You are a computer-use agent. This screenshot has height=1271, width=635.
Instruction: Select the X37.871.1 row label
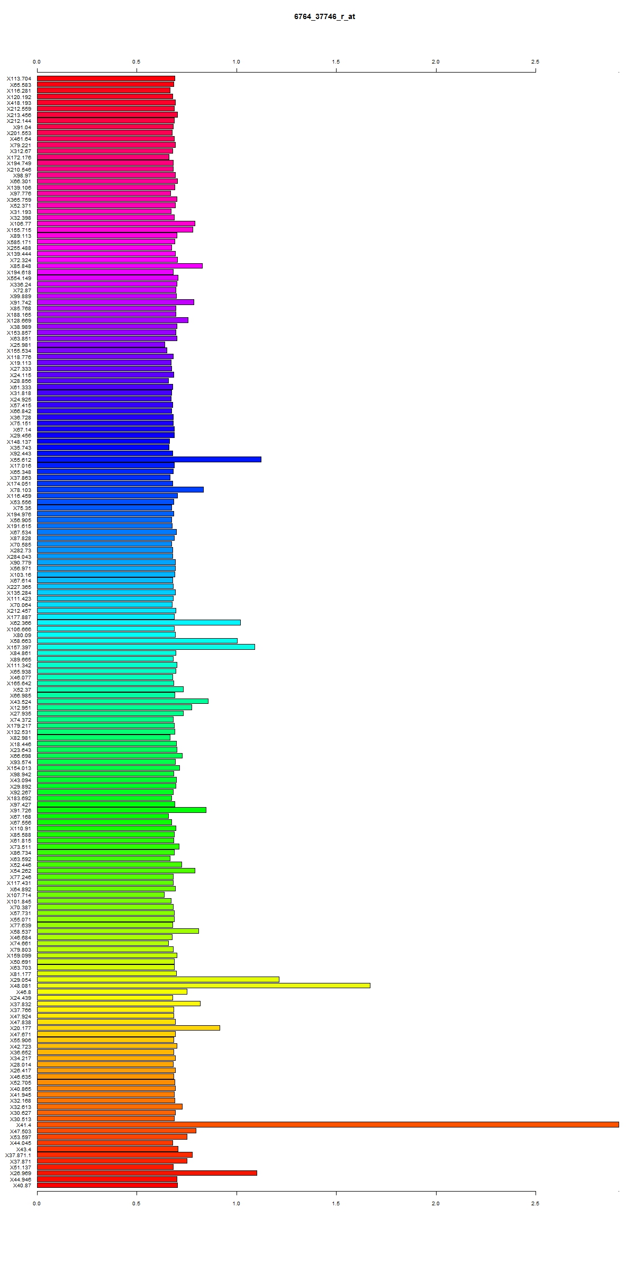coord(19,1155)
